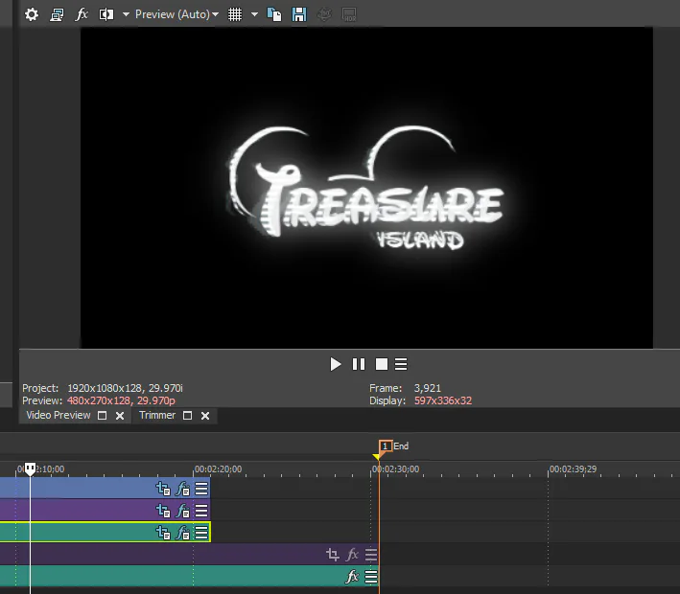Click Preview on External Monitor icon
Screen dimensions: 680x594
point(57,14)
